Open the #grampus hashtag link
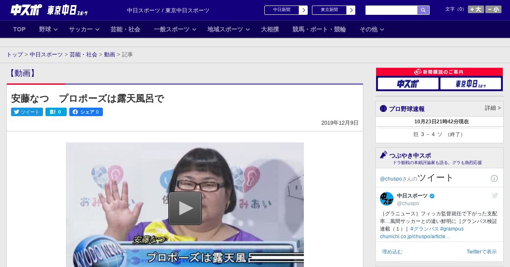 point(452,229)
